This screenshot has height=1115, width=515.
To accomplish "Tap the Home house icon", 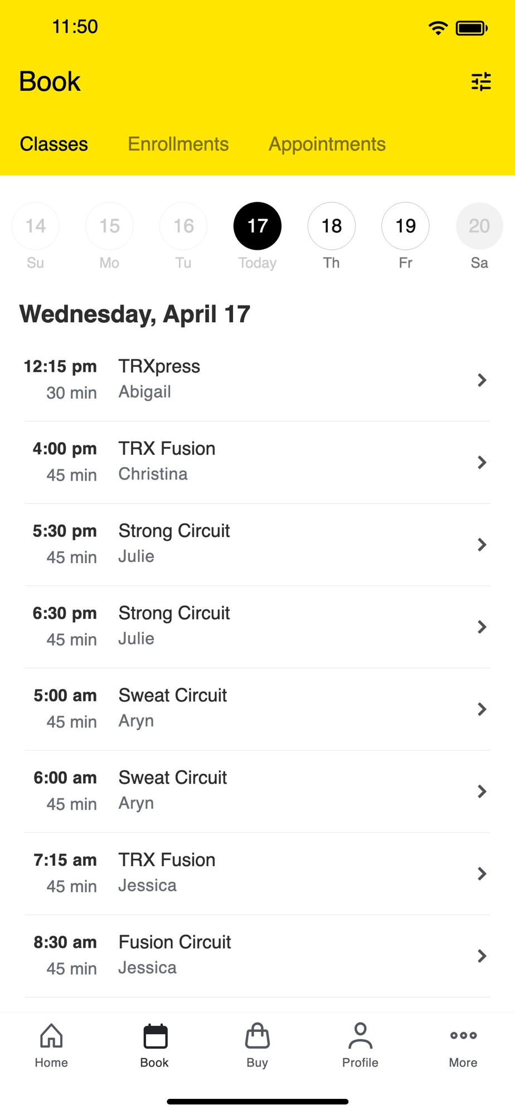I will (x=51, y=1036).
